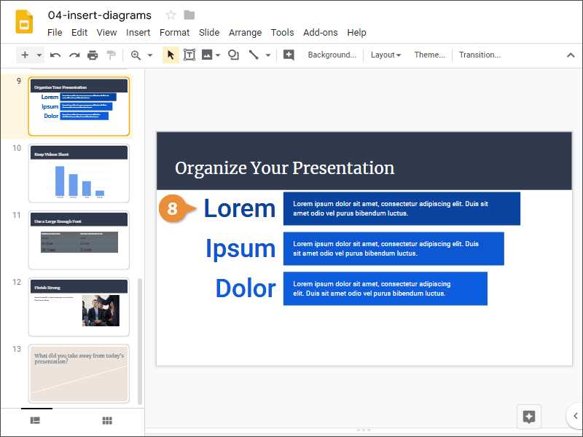Click the Explore button at bottom right
583x437 pixels.
529,417
